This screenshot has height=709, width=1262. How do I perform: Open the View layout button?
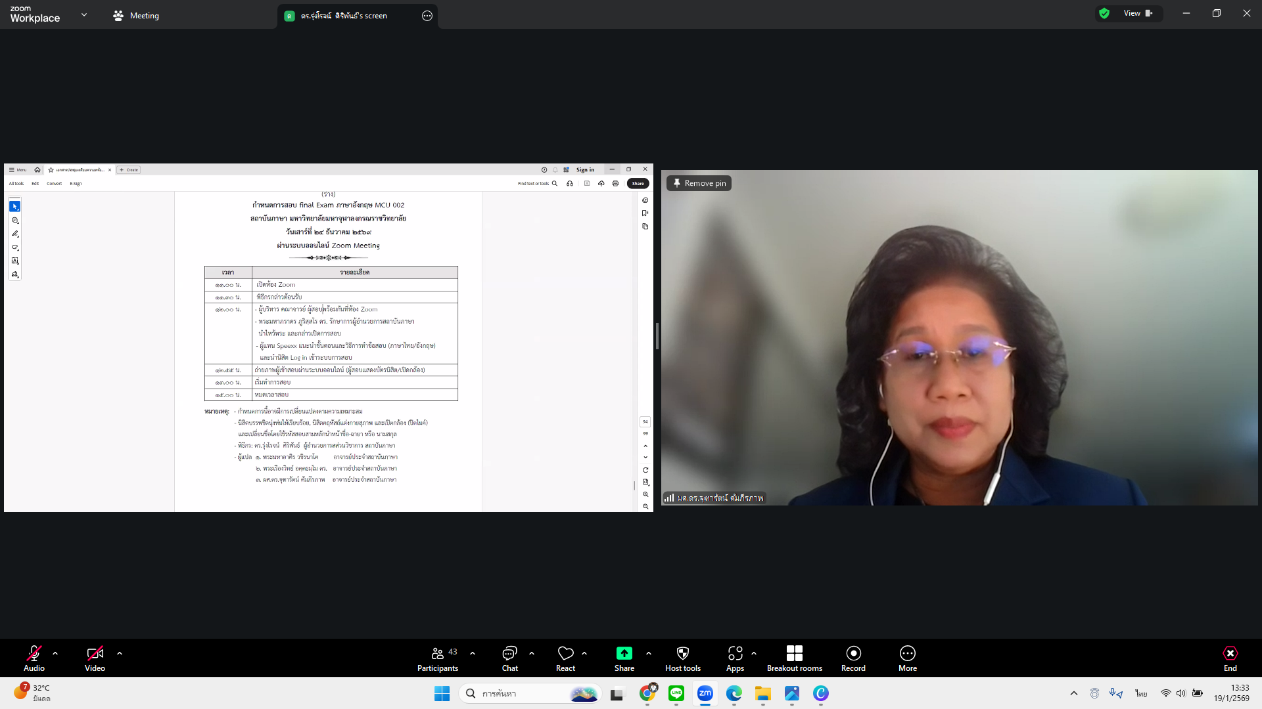click(x=1138, y=13)
